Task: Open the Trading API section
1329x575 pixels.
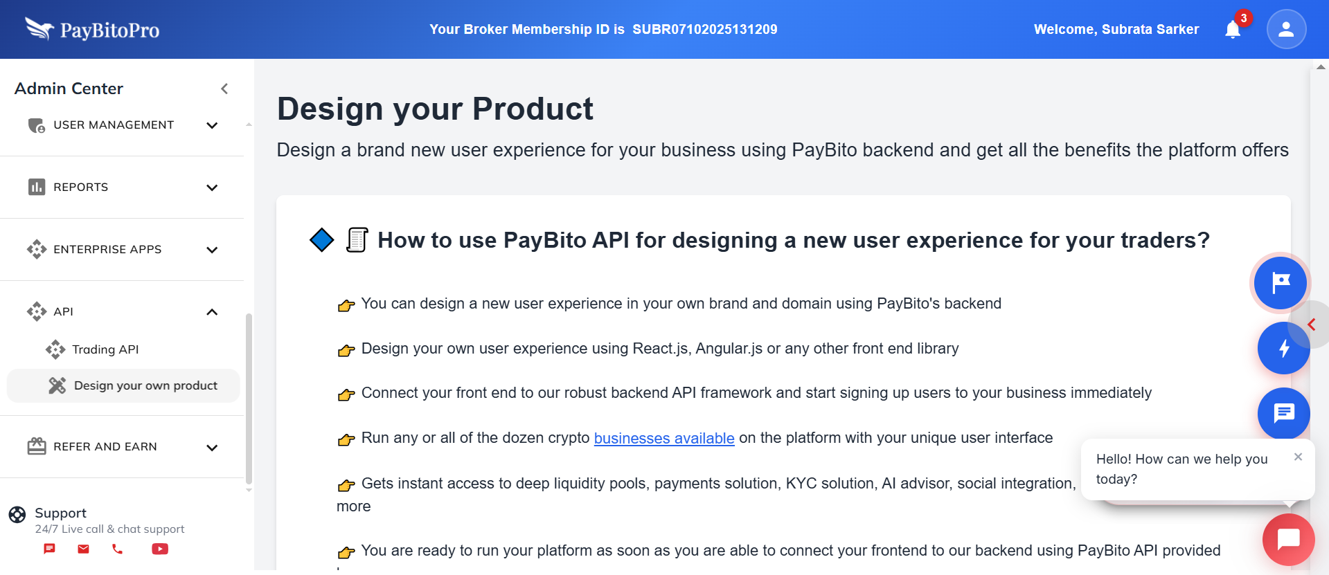Action: [x=105, y=349]
